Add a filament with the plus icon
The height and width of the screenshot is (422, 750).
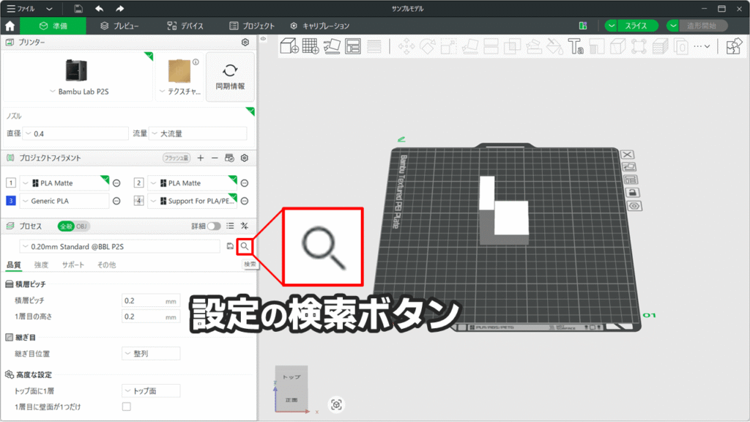[200, 158]
